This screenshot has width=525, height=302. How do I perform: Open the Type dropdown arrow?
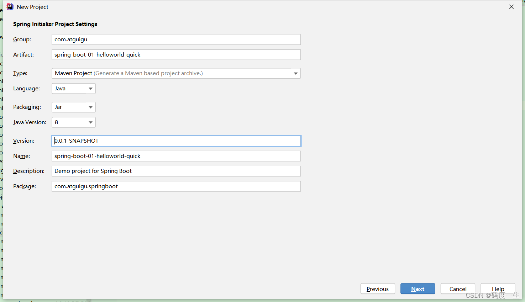tap(295, 73)
